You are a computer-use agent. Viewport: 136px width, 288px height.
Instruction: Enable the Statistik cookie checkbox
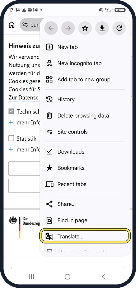click(x=11, y=138)
